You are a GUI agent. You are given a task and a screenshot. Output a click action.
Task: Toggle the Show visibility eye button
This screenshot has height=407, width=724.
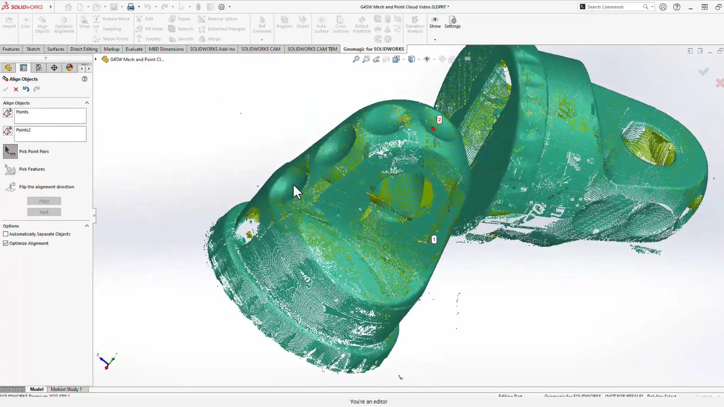(x=435, y=22)
